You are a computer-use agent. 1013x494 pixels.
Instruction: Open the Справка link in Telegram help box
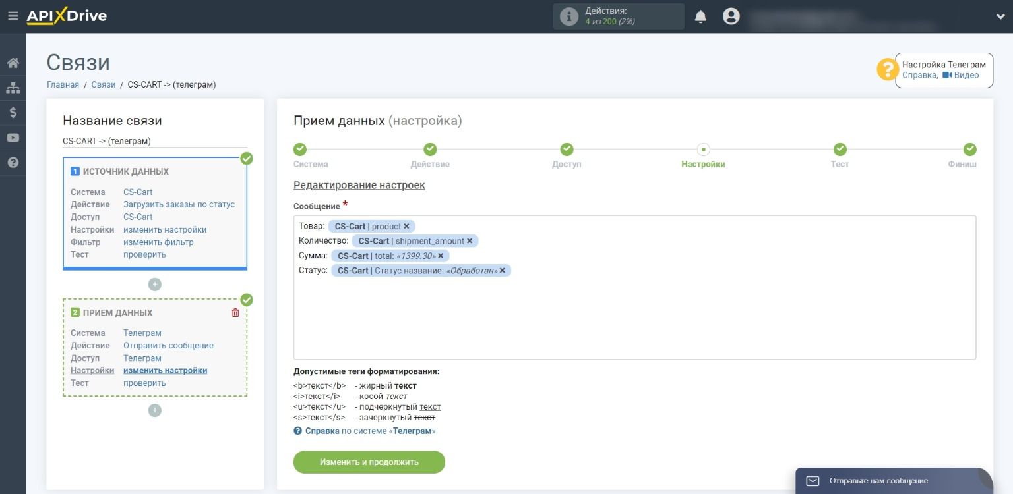919,75
